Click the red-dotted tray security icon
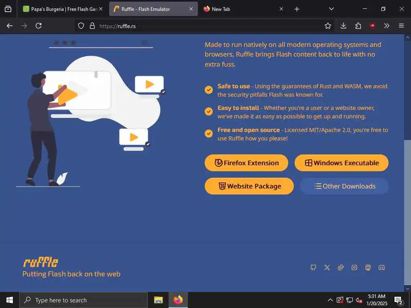The height and width of the screenshot is (308, 411). coord(340,300)
